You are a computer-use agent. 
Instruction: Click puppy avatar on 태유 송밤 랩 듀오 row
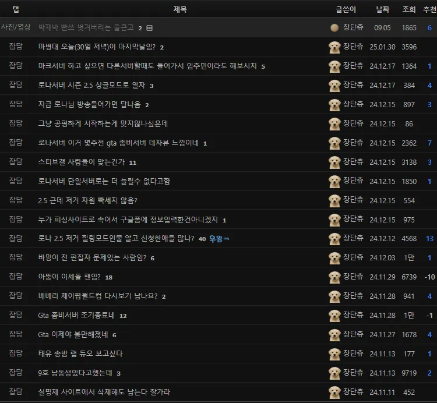click(x=334, y=354)
